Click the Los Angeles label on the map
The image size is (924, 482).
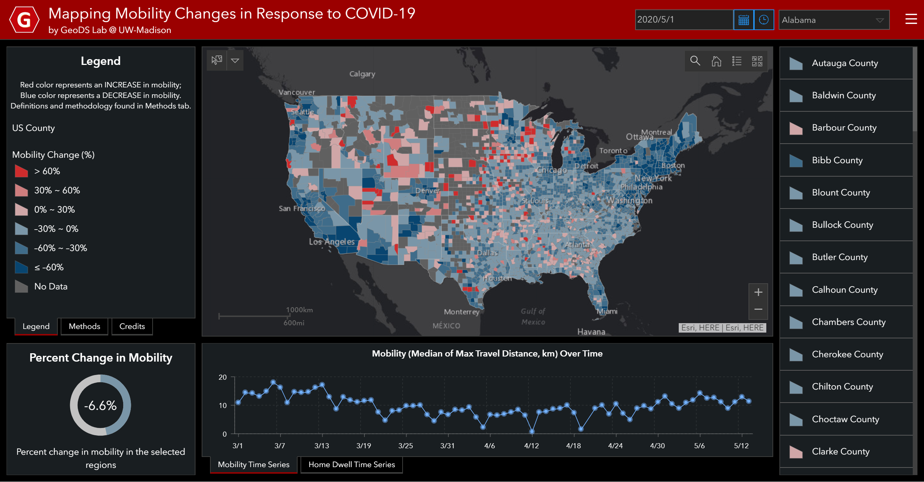(332, 242)
